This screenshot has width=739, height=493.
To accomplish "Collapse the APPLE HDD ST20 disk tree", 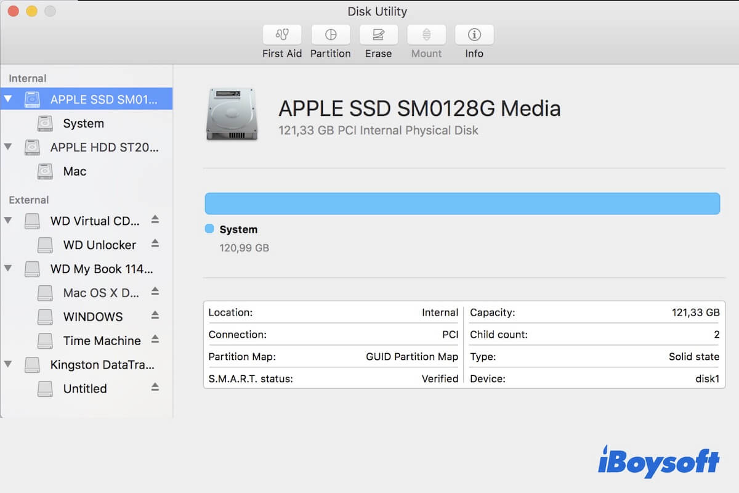I will [x=8, y=147].
